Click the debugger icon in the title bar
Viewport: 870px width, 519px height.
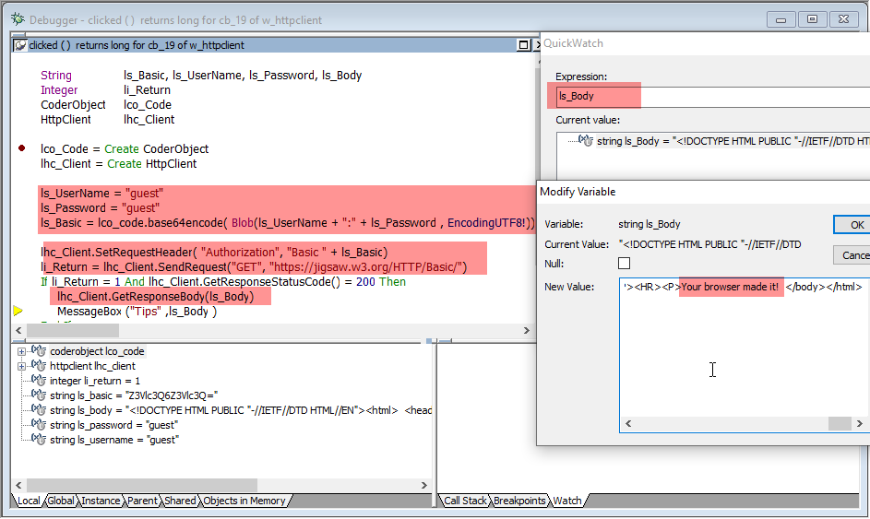click(x=17, y=18)
